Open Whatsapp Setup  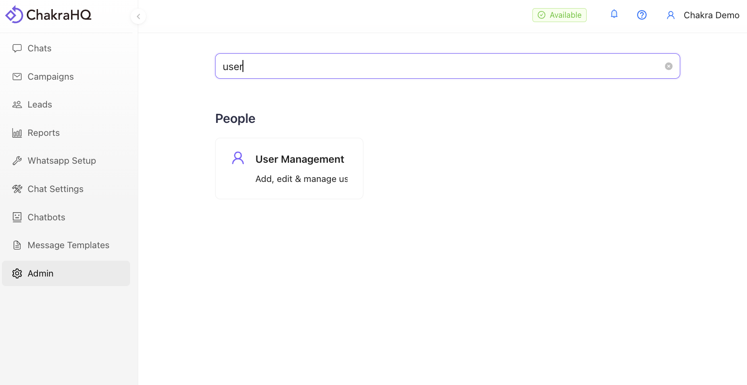coord(66,160)
